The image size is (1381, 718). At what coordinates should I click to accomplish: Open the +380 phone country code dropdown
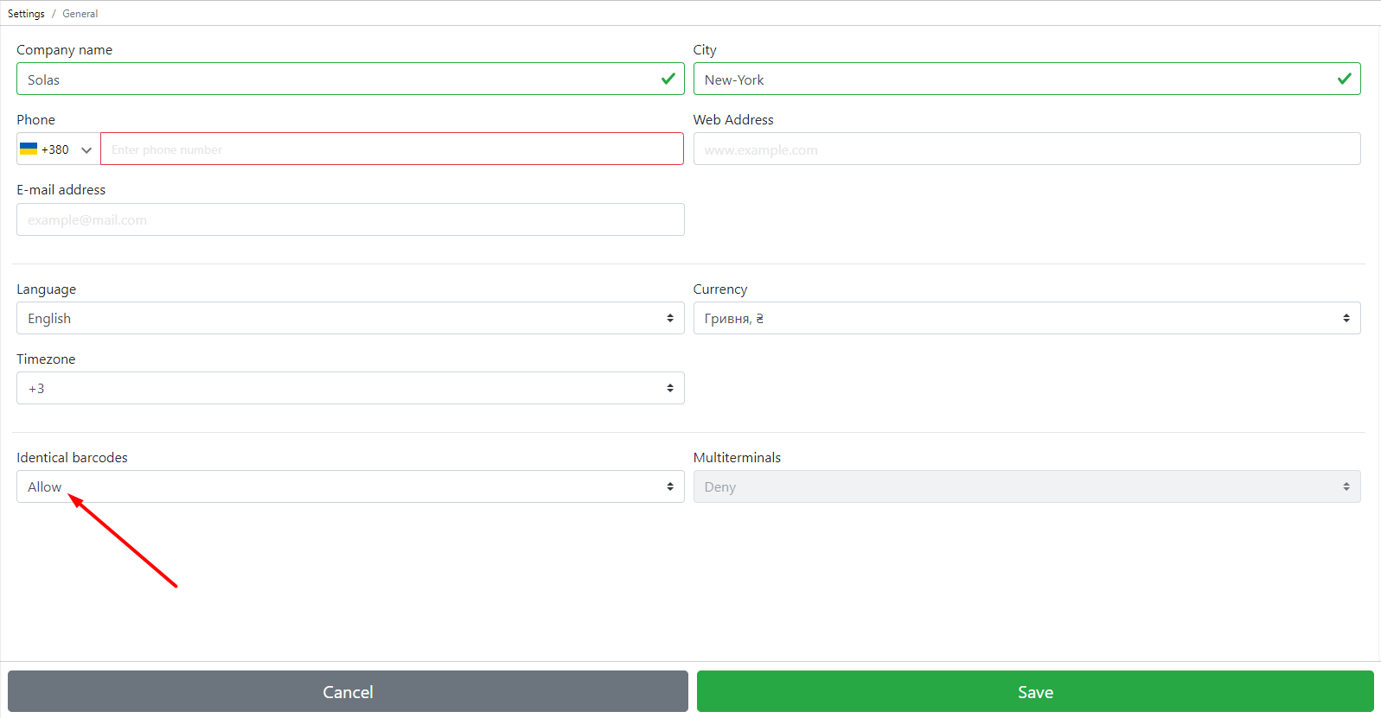[x=58, y=149]
